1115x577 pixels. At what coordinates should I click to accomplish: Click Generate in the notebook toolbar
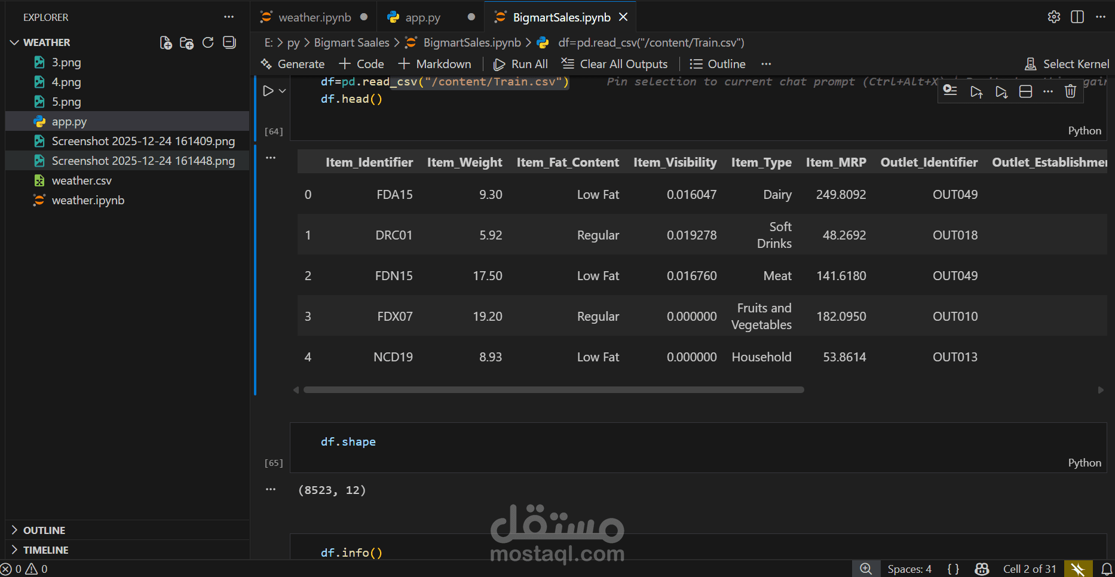[293, 64]
